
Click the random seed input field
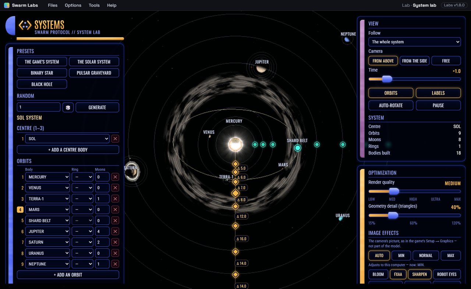(x=39, y=107)
